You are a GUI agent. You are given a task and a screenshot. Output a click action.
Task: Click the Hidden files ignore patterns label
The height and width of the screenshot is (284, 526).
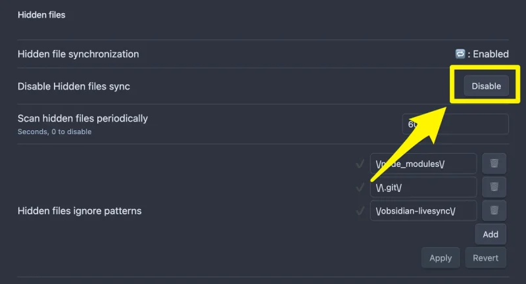(x=80, y=211)
